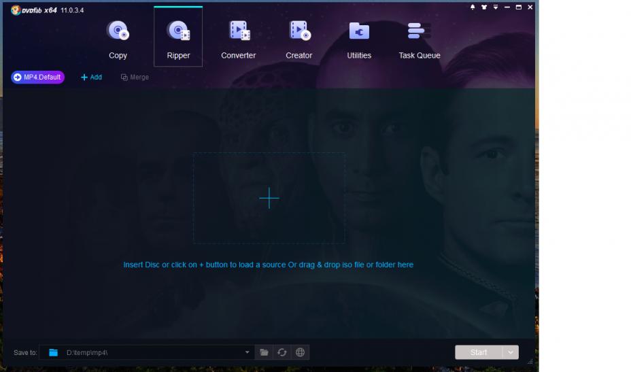
Task: Click the refresh arrows icon
Action: click(x=282, y=352)
